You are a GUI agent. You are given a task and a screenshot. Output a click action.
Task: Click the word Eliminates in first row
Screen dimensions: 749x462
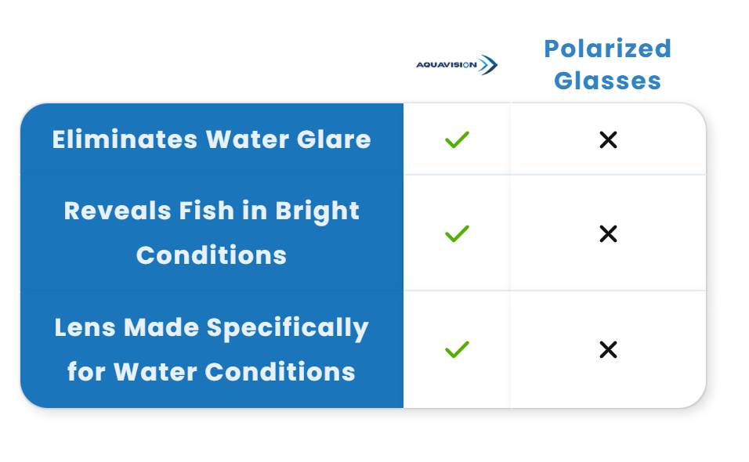click(x=125, y=139)
